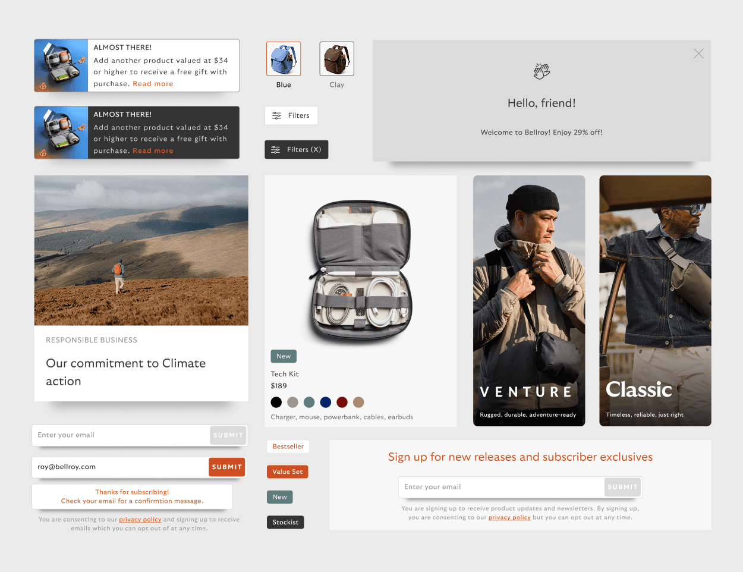Screen dimensions: 743x572
Task: Pick the teal Tech Kit colour swatch
Action: point(309,403)
